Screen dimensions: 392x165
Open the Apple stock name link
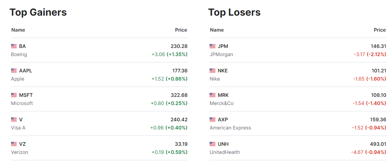tap(18, 79)
